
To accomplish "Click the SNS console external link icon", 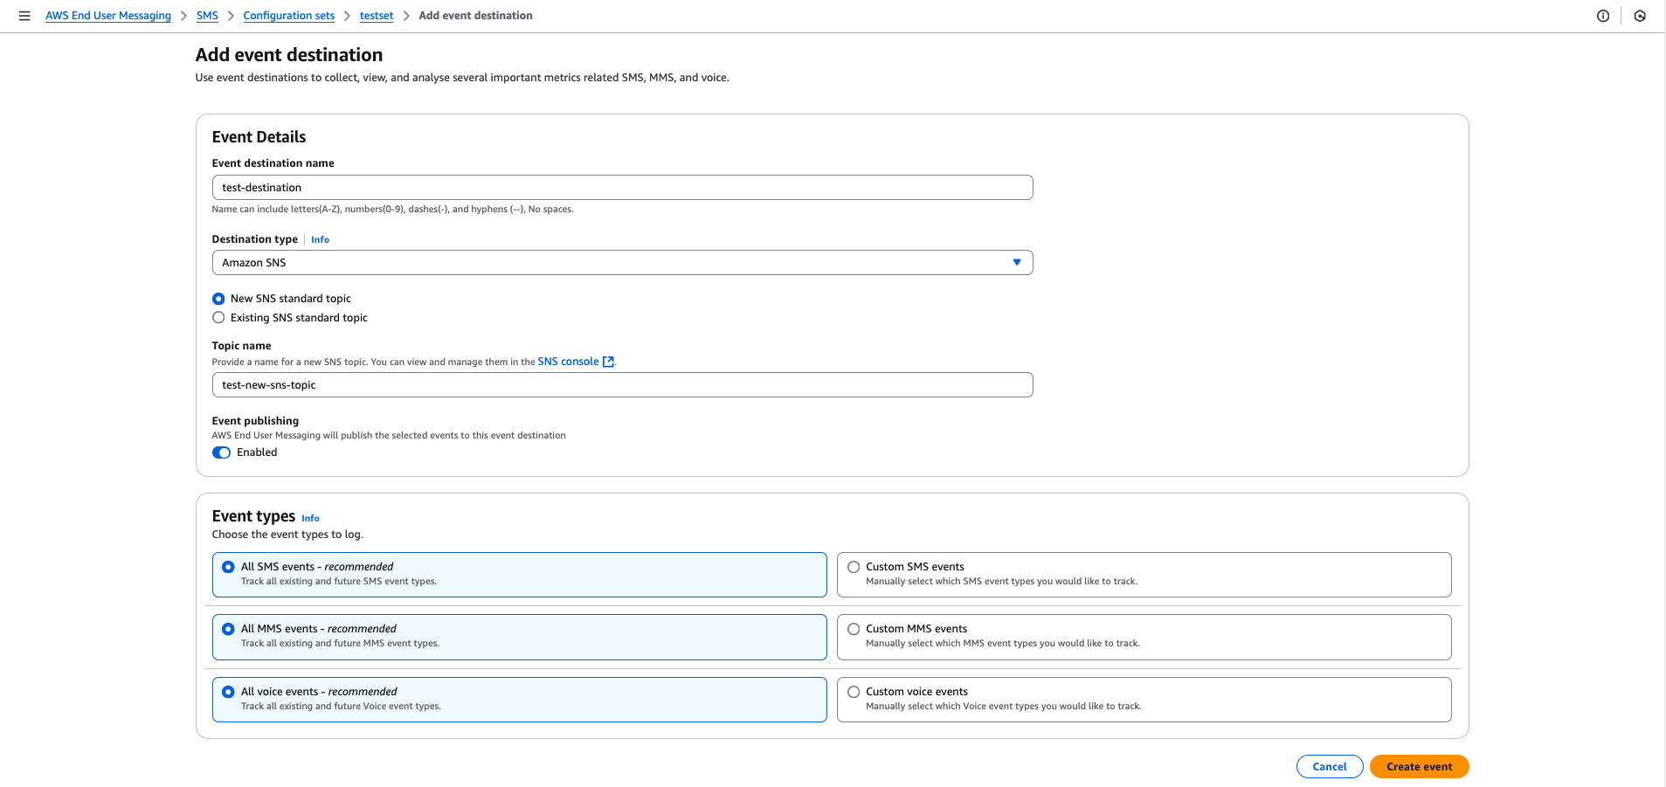I will pos(609,362).
